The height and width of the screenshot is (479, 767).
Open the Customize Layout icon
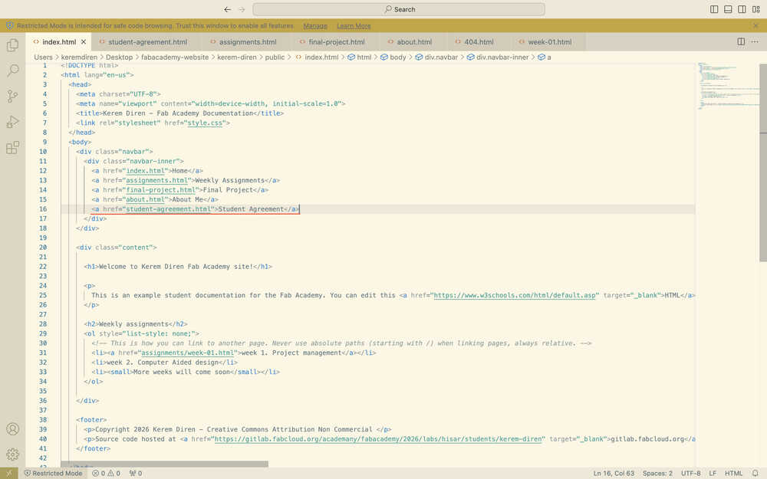(x=755, y=9)
